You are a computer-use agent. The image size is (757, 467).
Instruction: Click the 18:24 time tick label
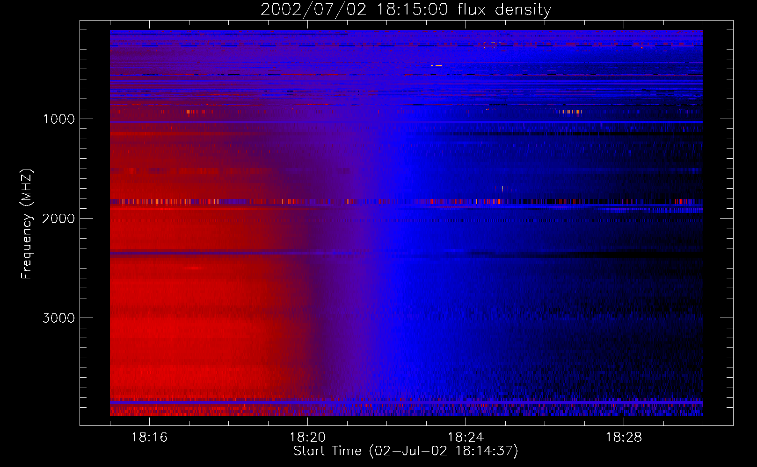click(466, 438)
